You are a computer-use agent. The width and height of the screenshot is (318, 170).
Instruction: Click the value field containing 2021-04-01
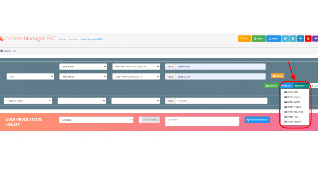pos(220,66)
